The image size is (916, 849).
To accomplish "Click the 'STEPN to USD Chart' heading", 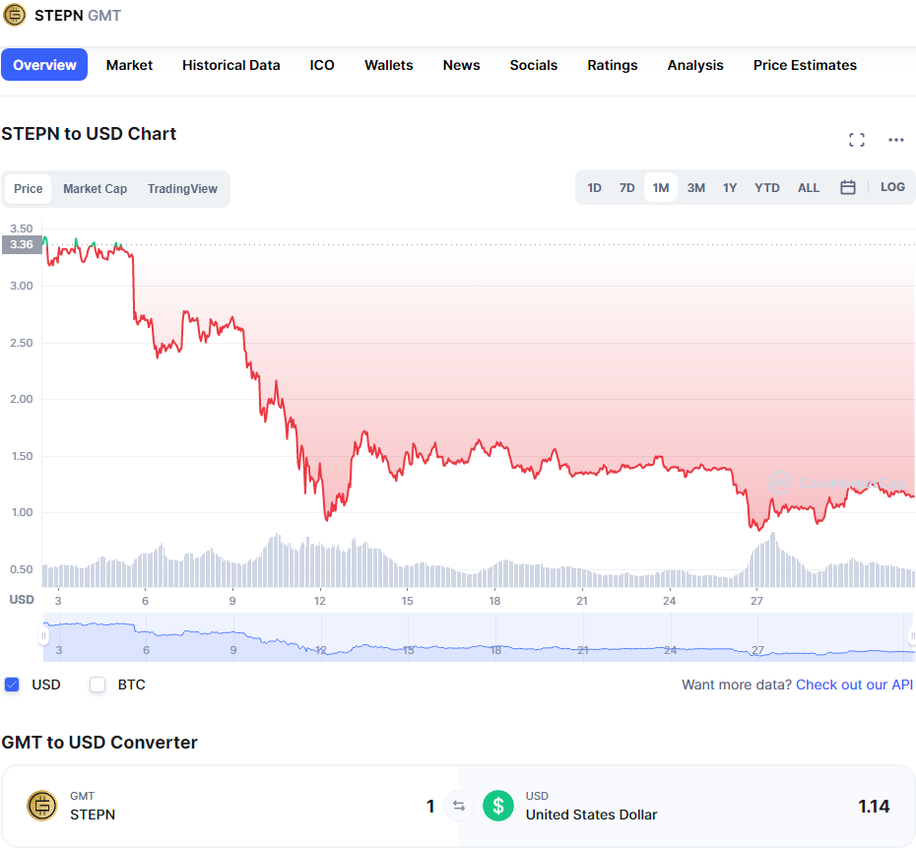I will (x=89, y=134).
